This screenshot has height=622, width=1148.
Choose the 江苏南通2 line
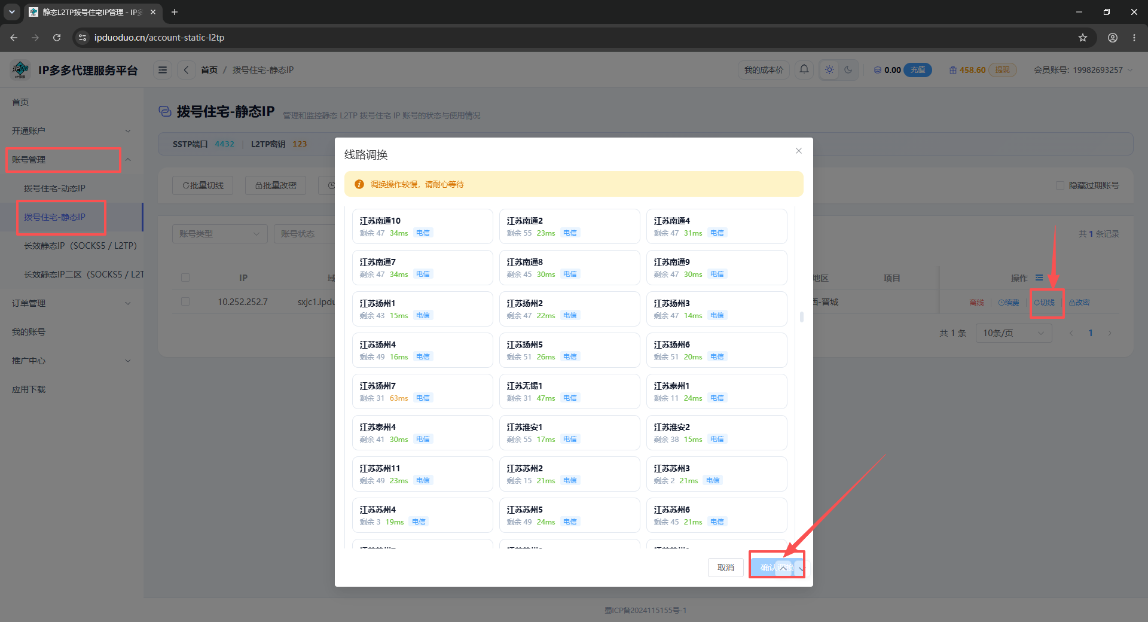coord(569,226)
